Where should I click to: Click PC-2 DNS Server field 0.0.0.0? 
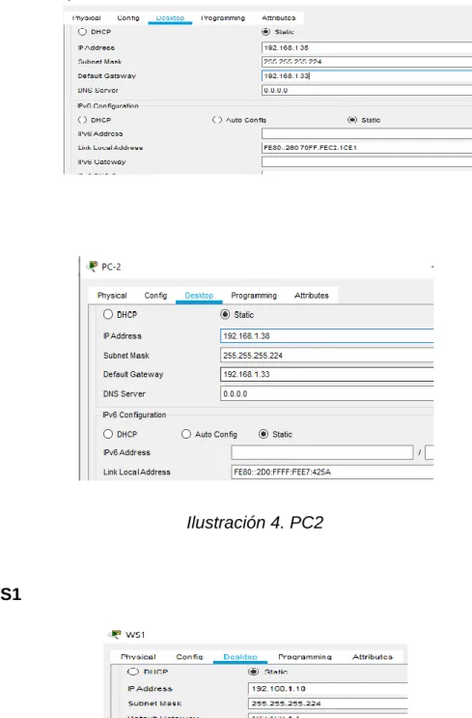pos(326,394)
